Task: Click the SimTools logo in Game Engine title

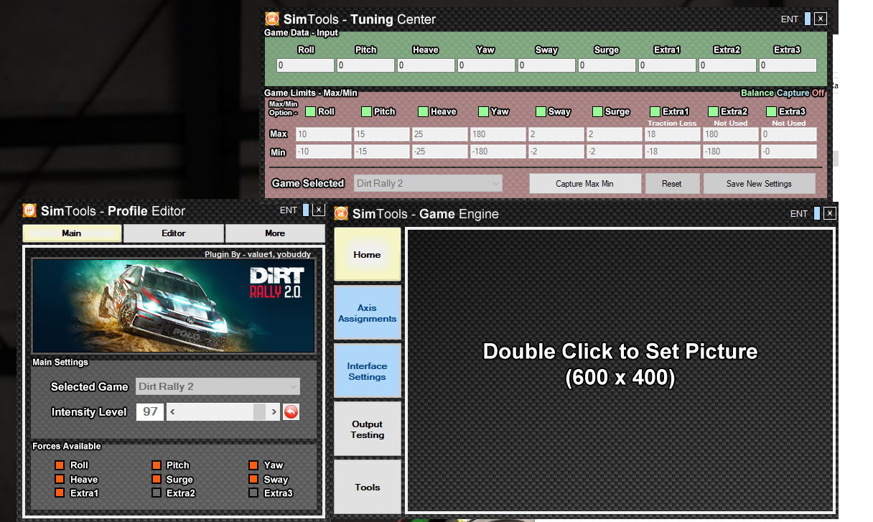Action: [x=341, y=213]
